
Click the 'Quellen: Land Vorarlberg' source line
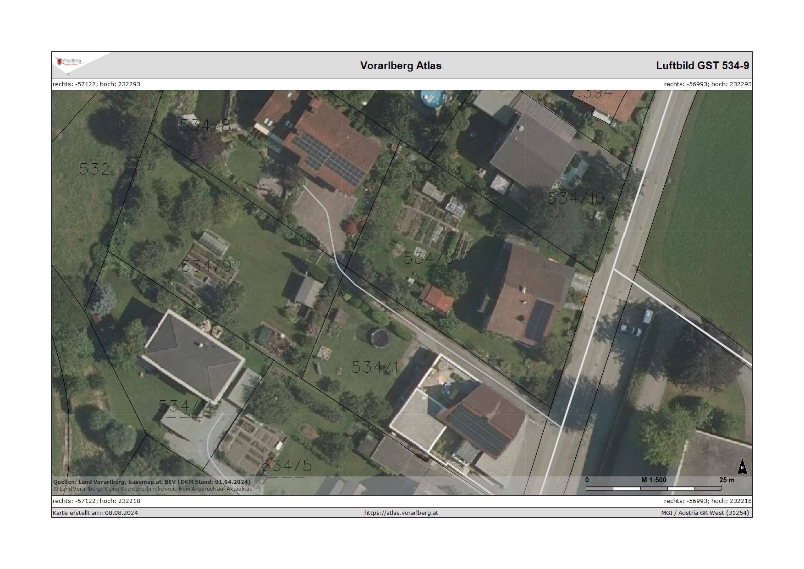152,482
